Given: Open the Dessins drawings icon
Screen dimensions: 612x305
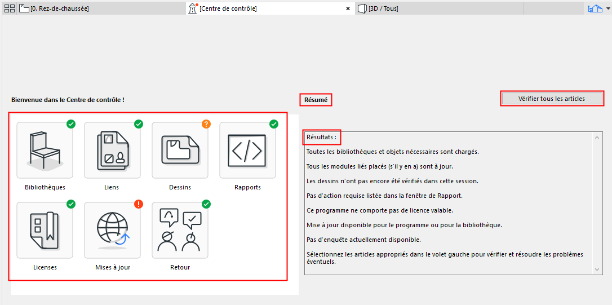Looking at the screenshot, I should tap(180, 151).
